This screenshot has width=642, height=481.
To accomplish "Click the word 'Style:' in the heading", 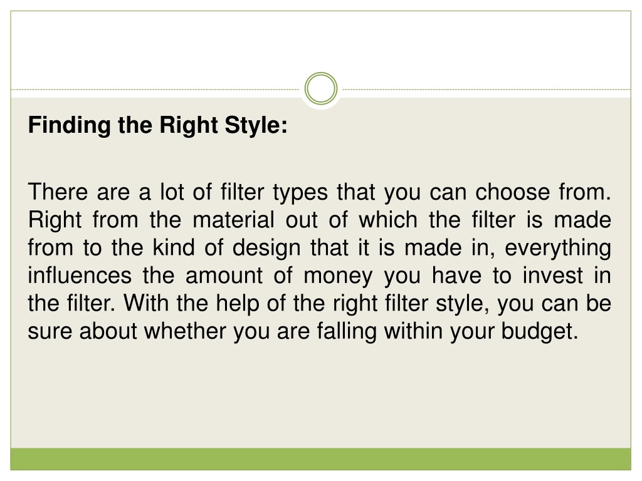I will [256, 125].
